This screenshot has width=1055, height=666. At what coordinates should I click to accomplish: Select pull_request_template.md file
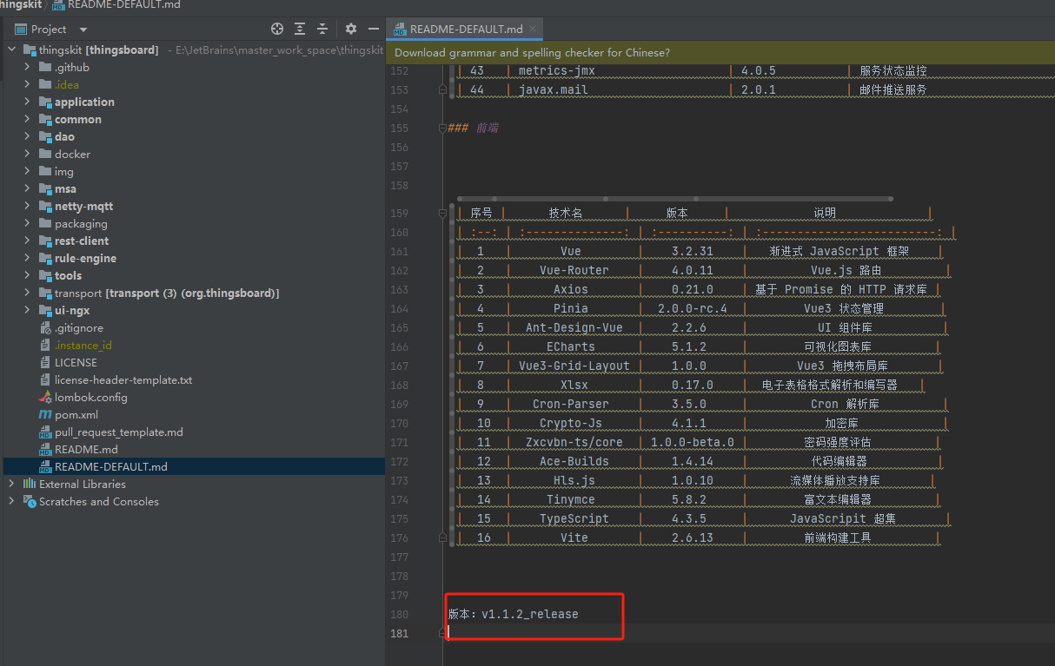point(119,432)
